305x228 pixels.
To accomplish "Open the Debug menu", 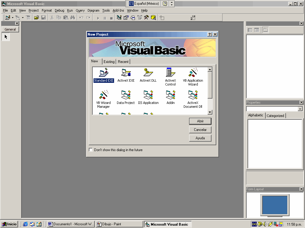I will 59,10.
